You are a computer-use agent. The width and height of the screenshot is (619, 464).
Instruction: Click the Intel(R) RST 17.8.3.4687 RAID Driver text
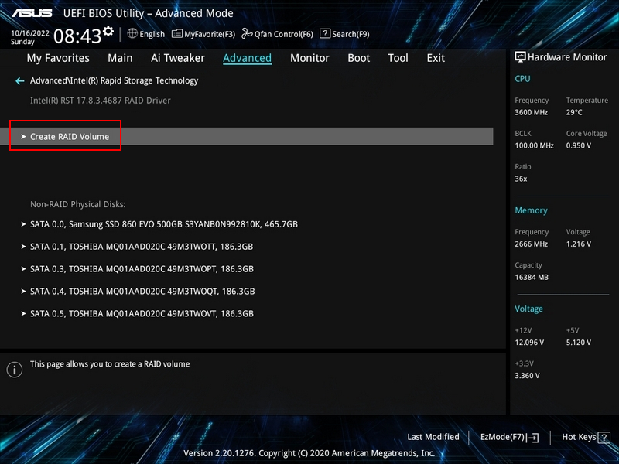click(101, 101)
